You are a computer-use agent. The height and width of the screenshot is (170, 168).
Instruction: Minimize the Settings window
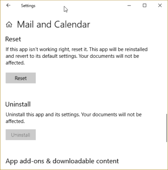pyautogui.click(x=129, y=5)
